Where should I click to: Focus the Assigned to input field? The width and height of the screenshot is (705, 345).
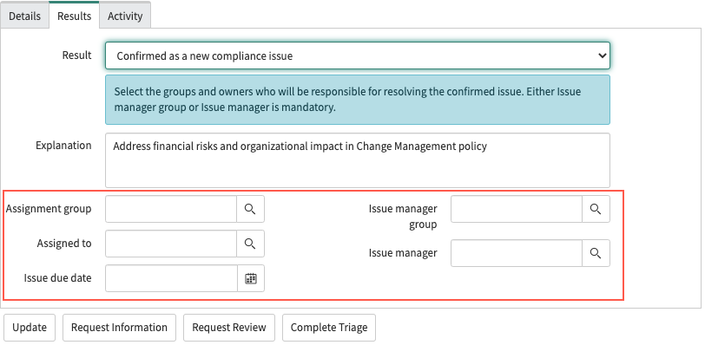(x=171, y=244)
